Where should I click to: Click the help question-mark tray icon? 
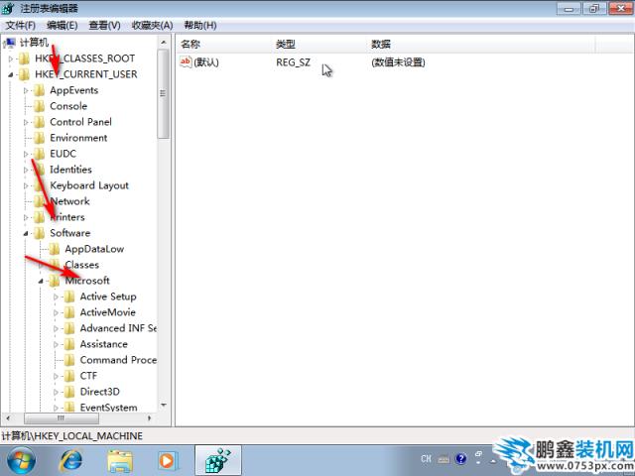[460, 458]
